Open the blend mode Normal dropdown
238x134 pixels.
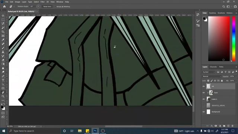pos(212,76)
